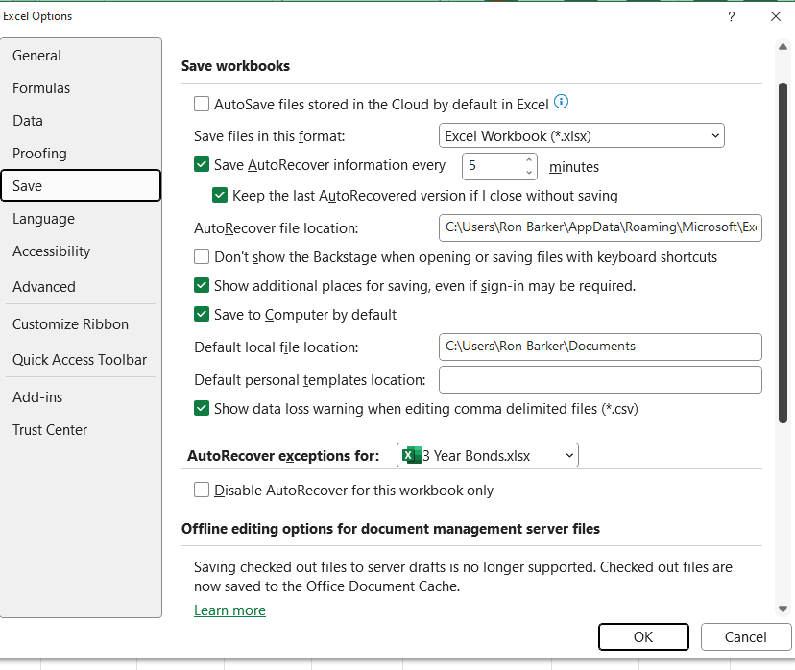Click the AutoSave info icon
Image resolution: width=795 pixels, height=670 pixels.
pyautogui.click(x=561, y=102)
